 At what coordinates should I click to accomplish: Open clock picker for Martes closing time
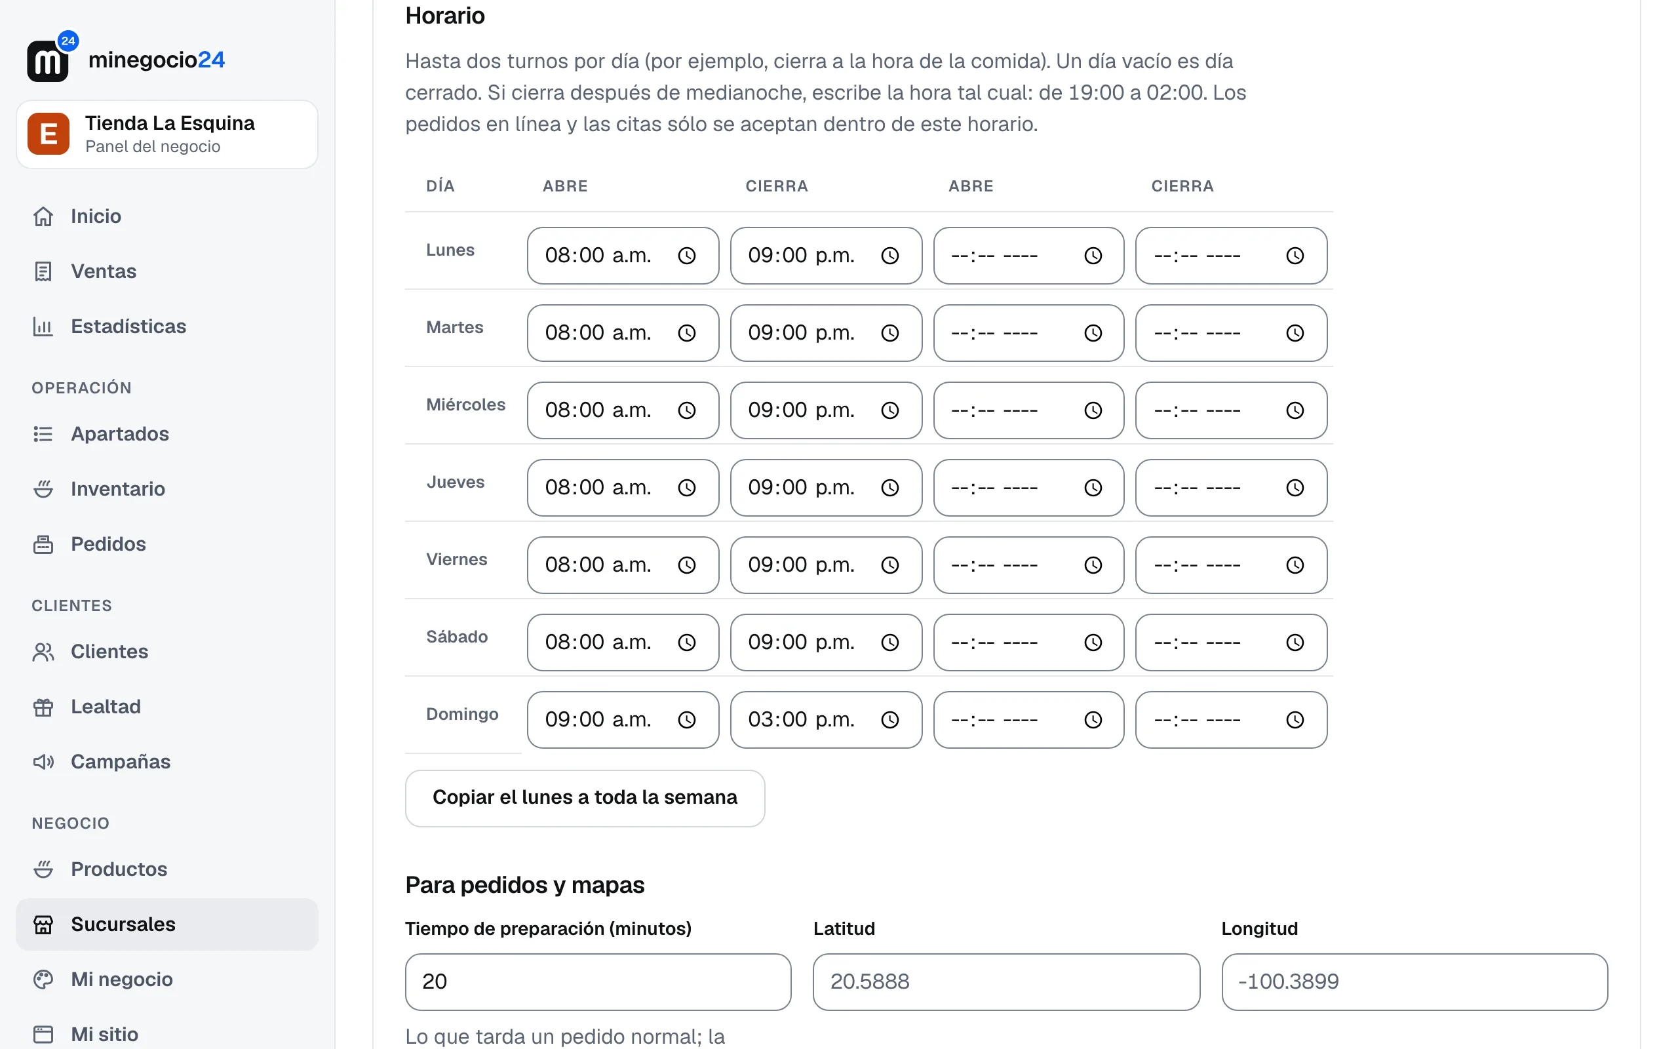(889, 333)
